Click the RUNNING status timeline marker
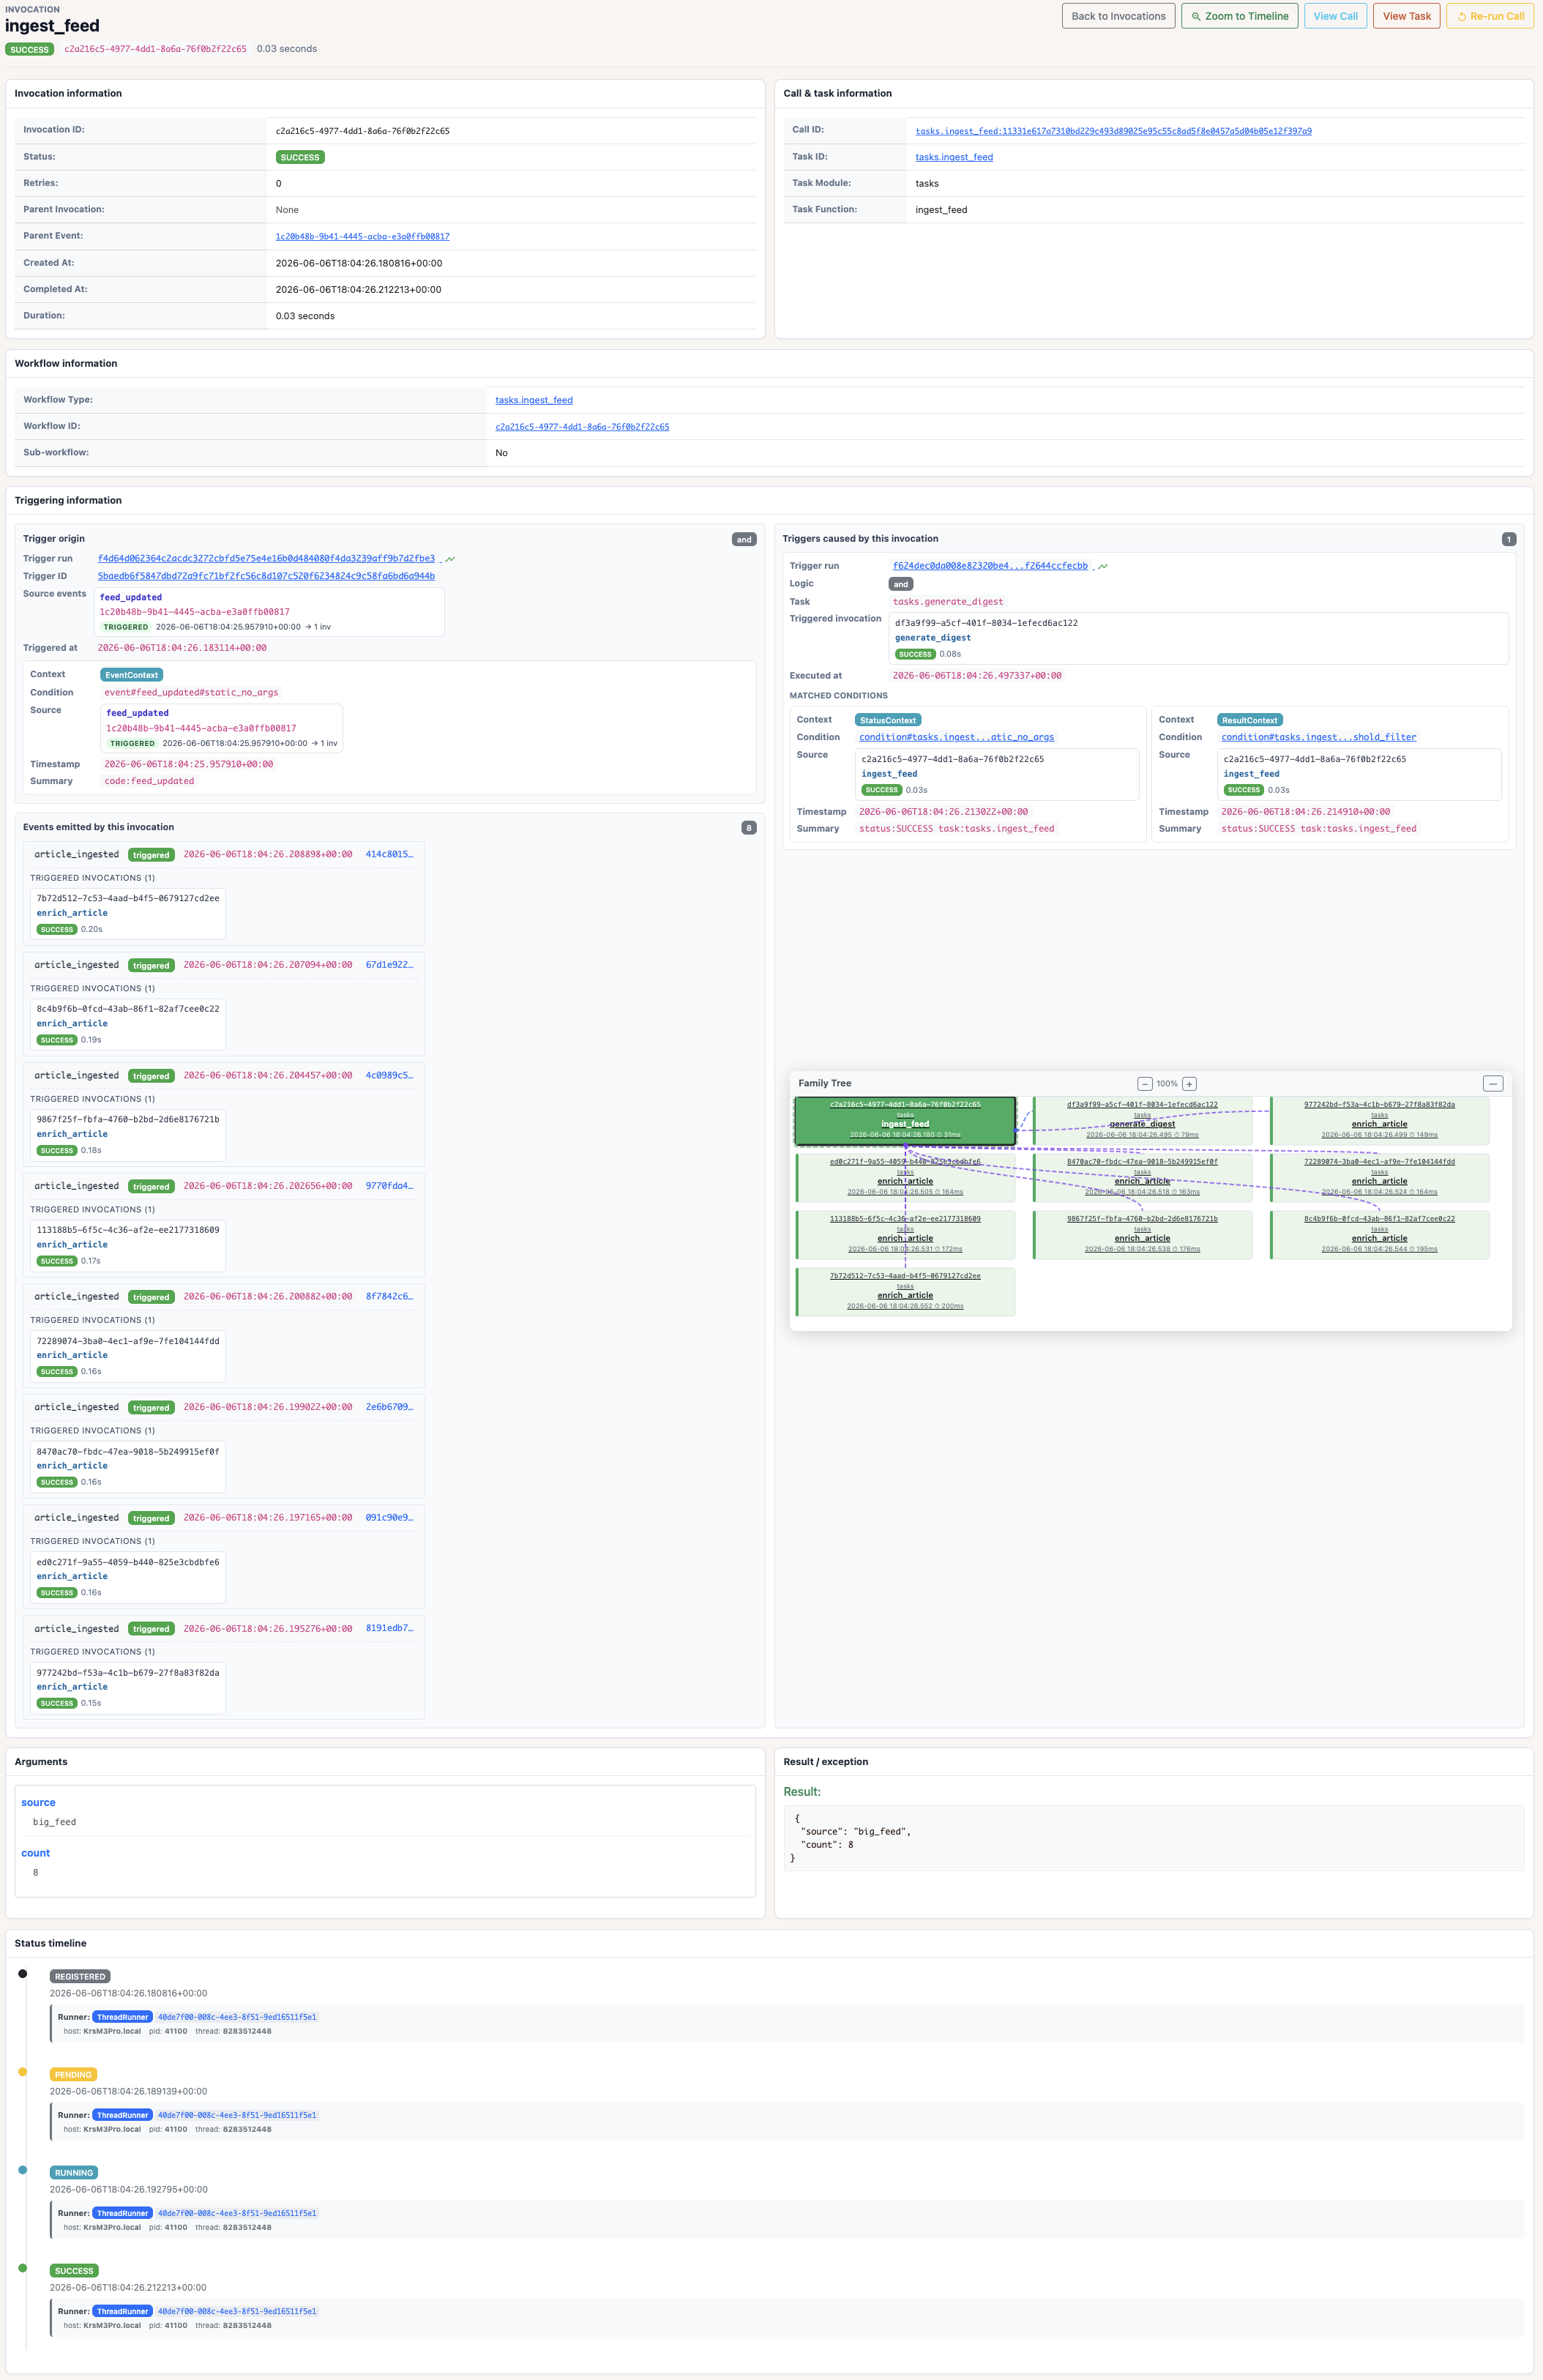The height and width of the screenshot is (2380, 1543). coord(23,2170)
